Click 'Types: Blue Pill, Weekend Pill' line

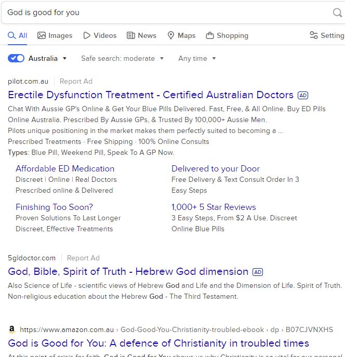point(91,153)
